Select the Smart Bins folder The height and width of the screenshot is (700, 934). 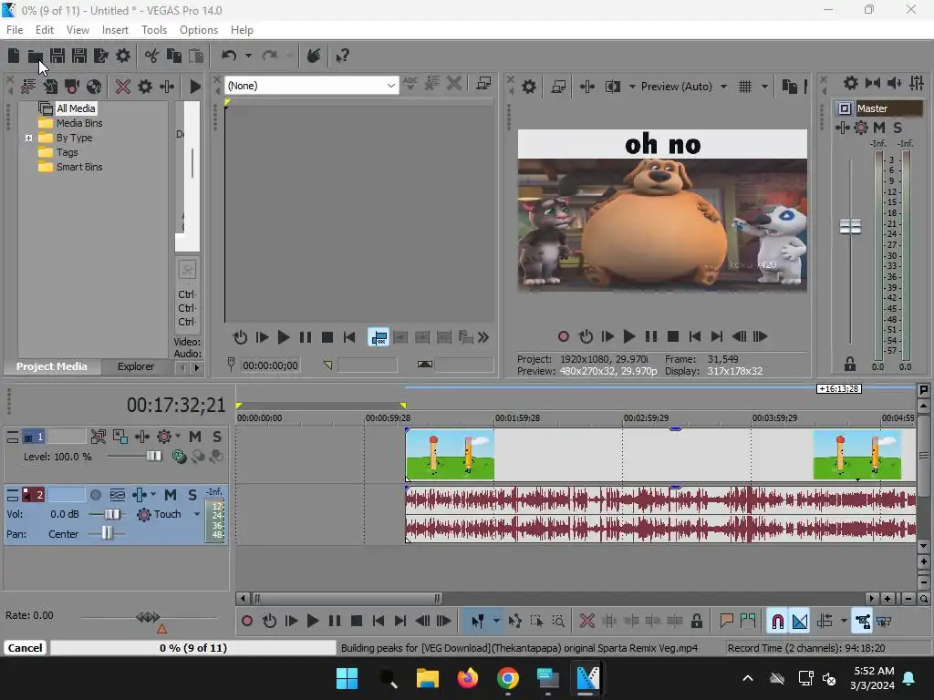pos(79,168)
